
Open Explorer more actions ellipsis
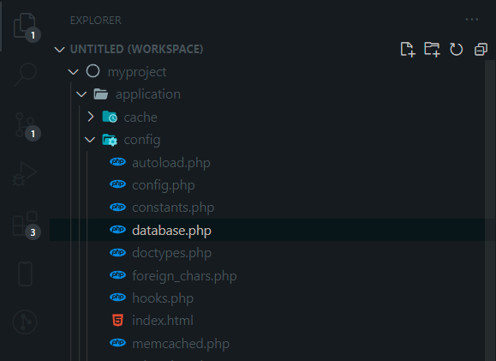click(472, 20)
